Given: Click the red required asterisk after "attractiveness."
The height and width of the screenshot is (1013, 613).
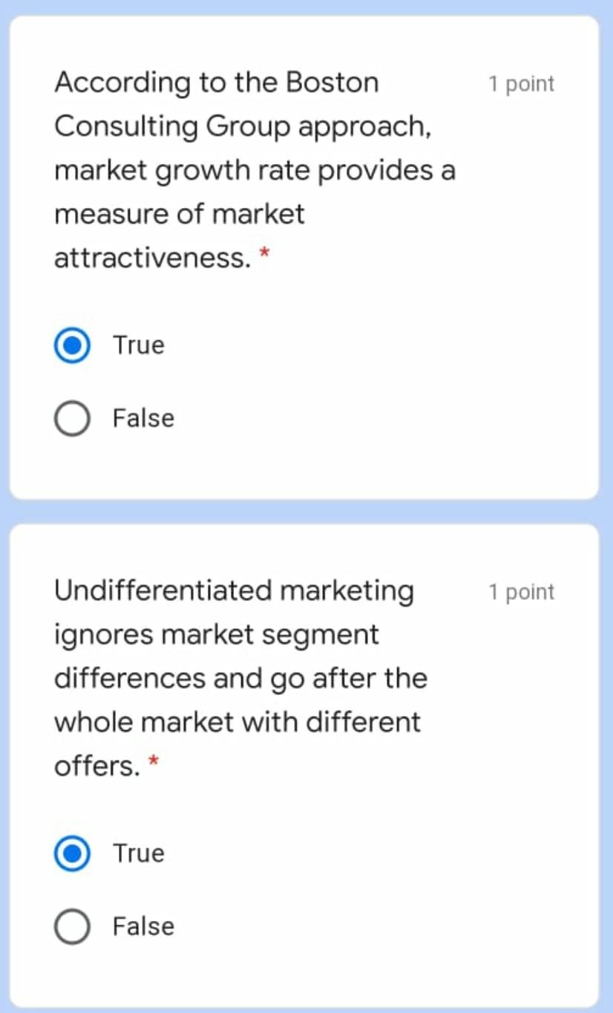Looking at the screenshot, I should click(263, 254).
